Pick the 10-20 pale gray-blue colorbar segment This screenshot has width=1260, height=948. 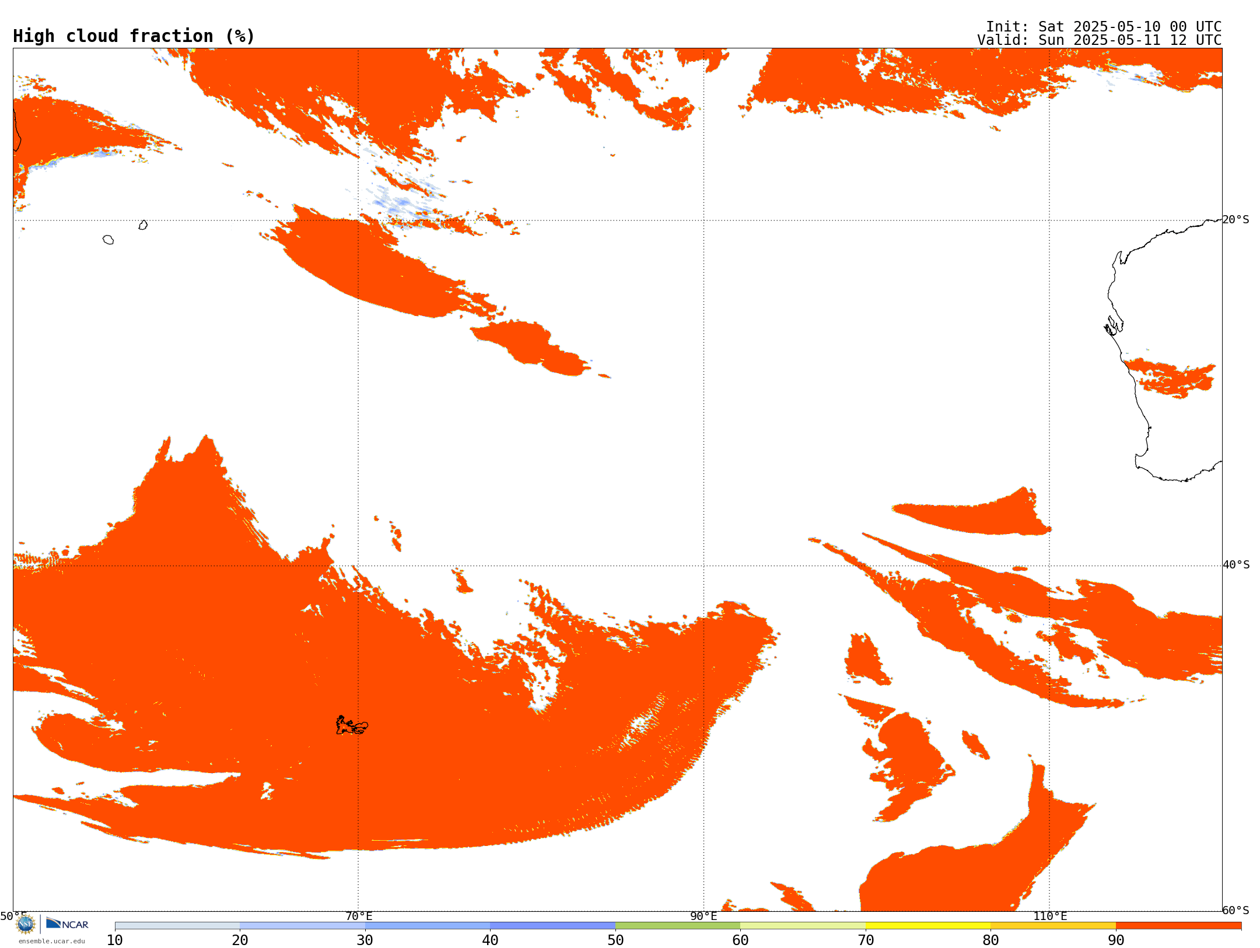coord(177,926)
